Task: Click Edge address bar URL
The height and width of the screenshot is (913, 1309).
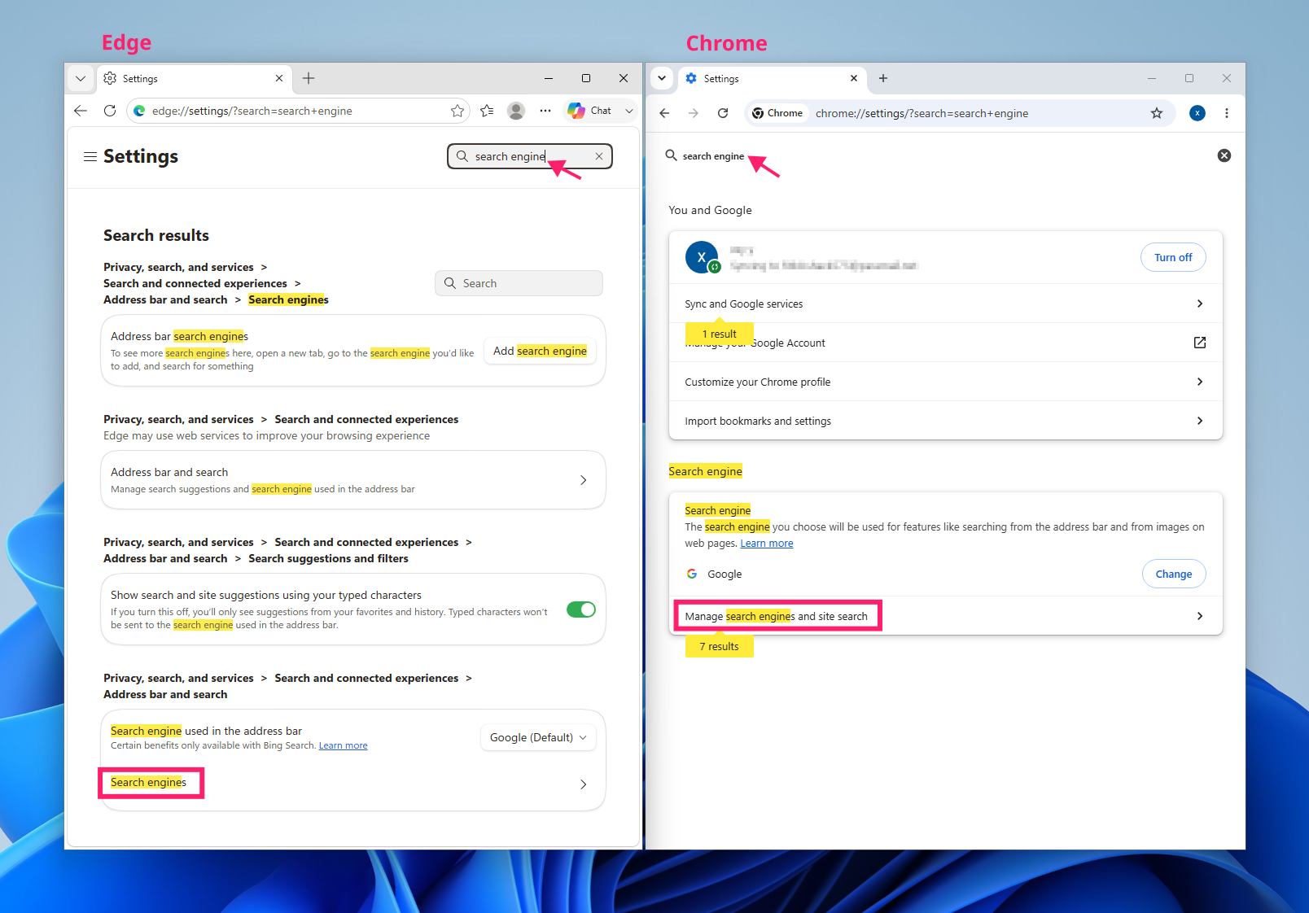Action: pyautogui.click(x=252, y=111)
